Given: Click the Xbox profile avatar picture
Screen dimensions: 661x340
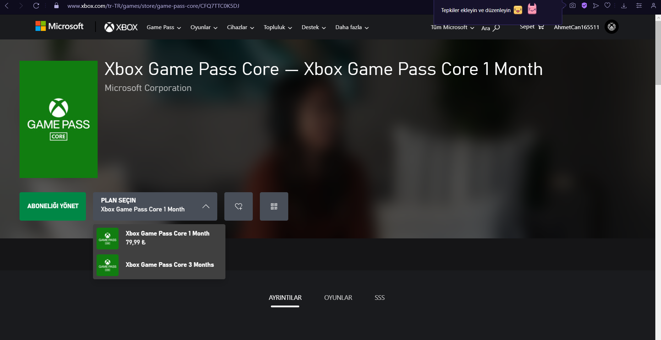Looking at the screenshot, I should 612,27.
